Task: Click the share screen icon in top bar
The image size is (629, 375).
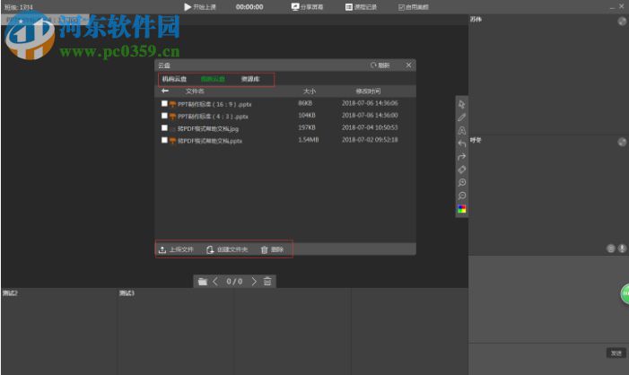Action: (295, 7)
